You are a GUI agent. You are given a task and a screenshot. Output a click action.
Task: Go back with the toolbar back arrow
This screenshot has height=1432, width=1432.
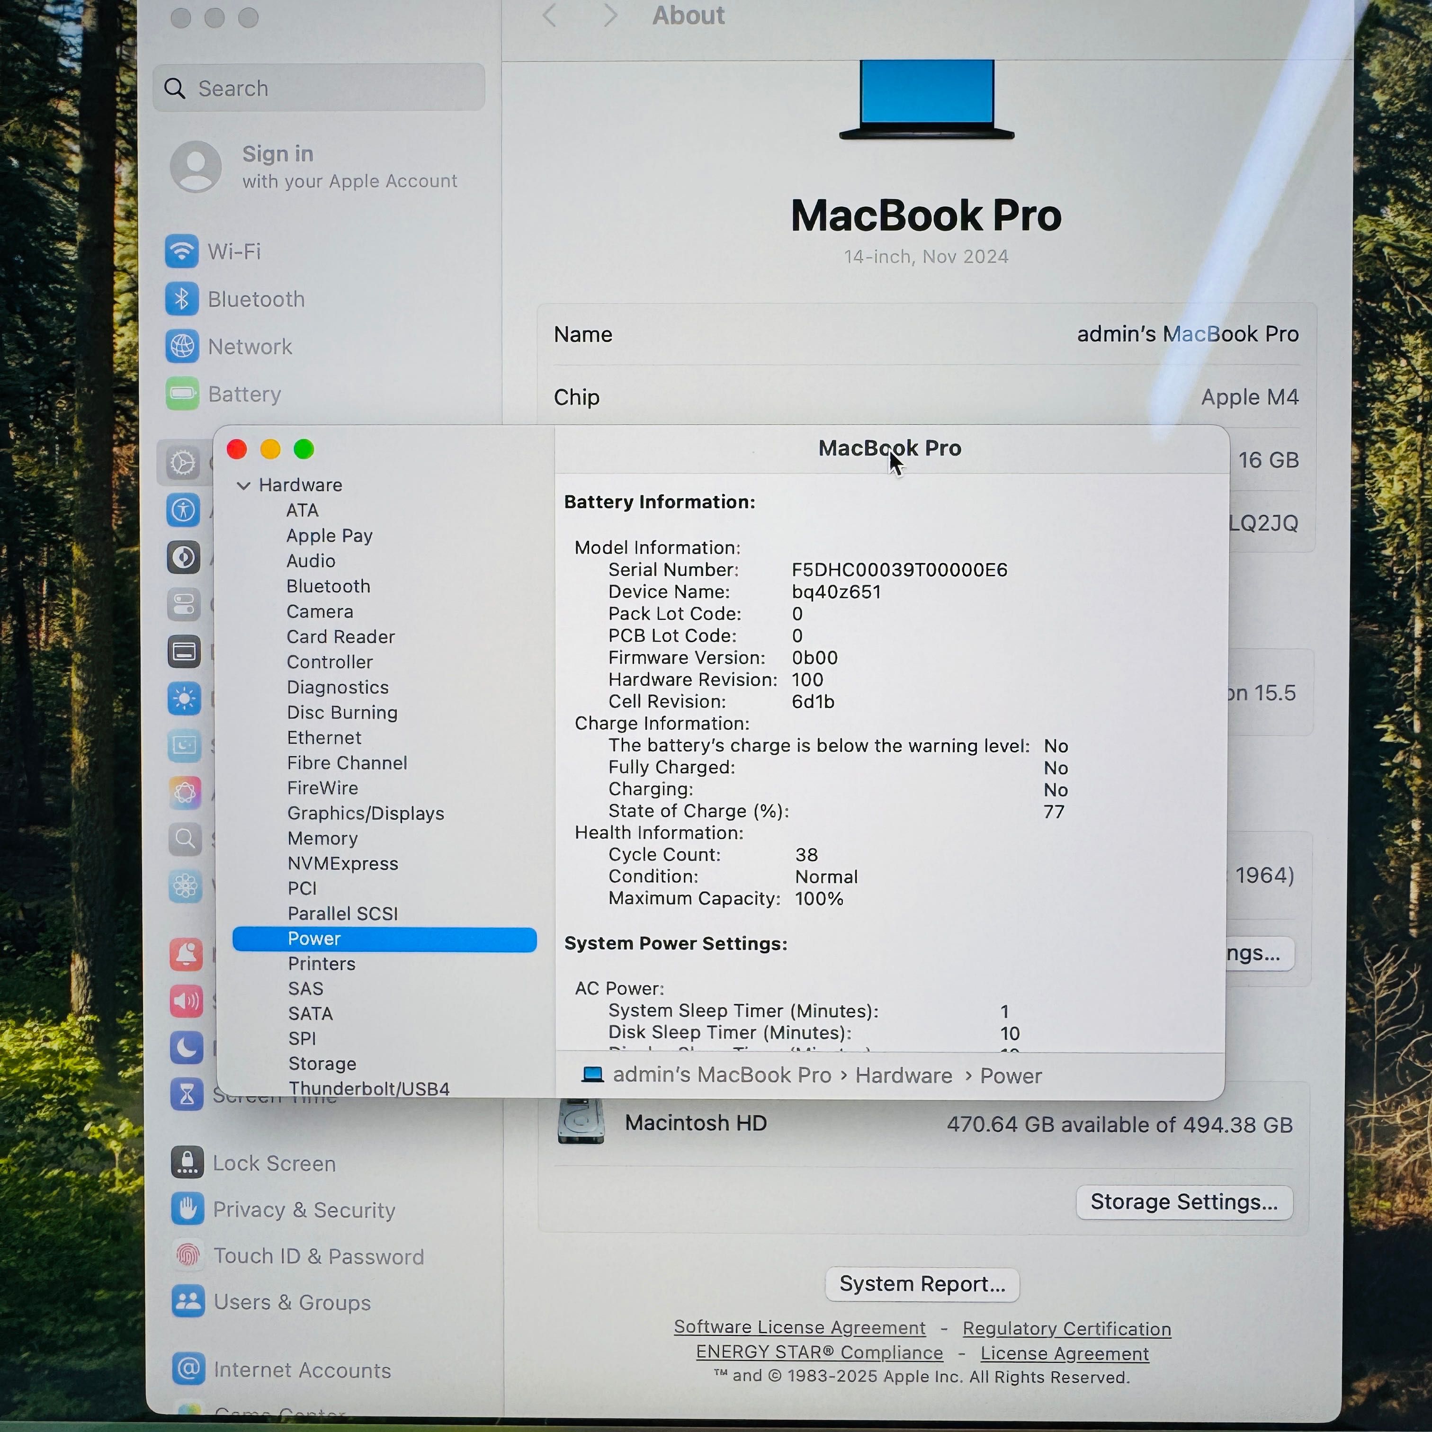point(549,15)
